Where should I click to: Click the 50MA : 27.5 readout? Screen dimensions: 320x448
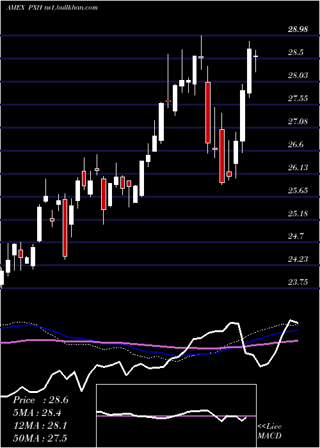point(40,438)
